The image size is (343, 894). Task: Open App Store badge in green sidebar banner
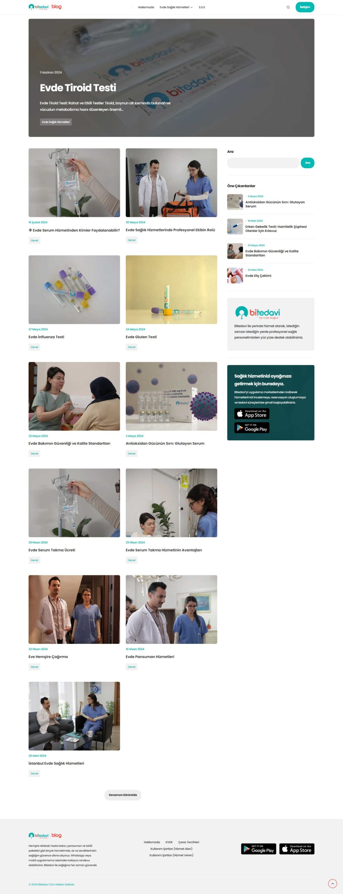(x=252, y=414)
